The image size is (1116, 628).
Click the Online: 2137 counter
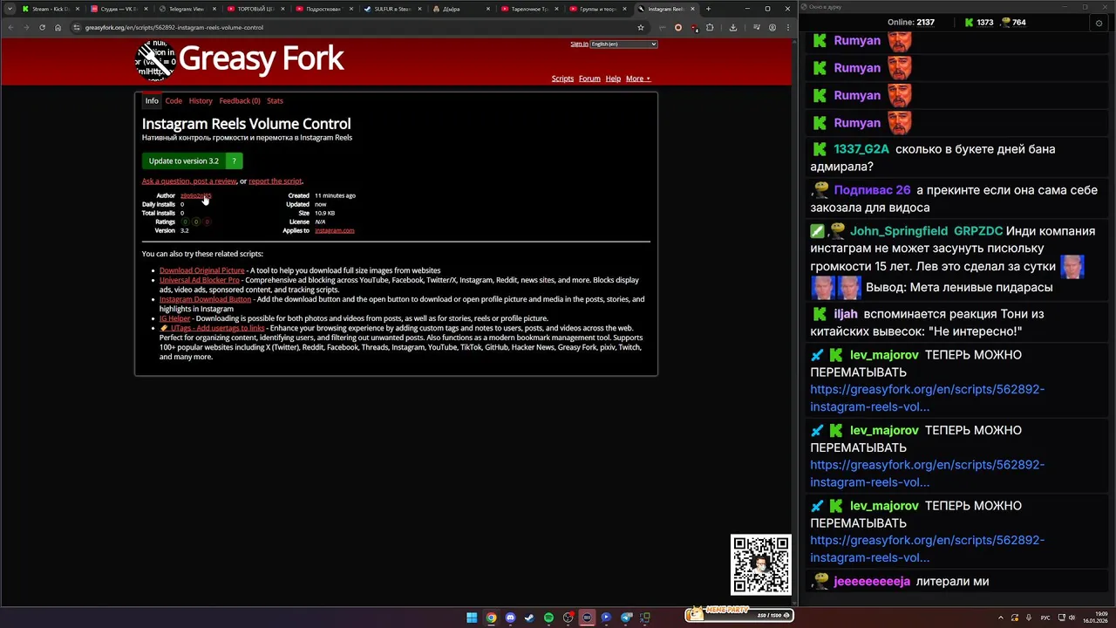[x=911, y=23]
